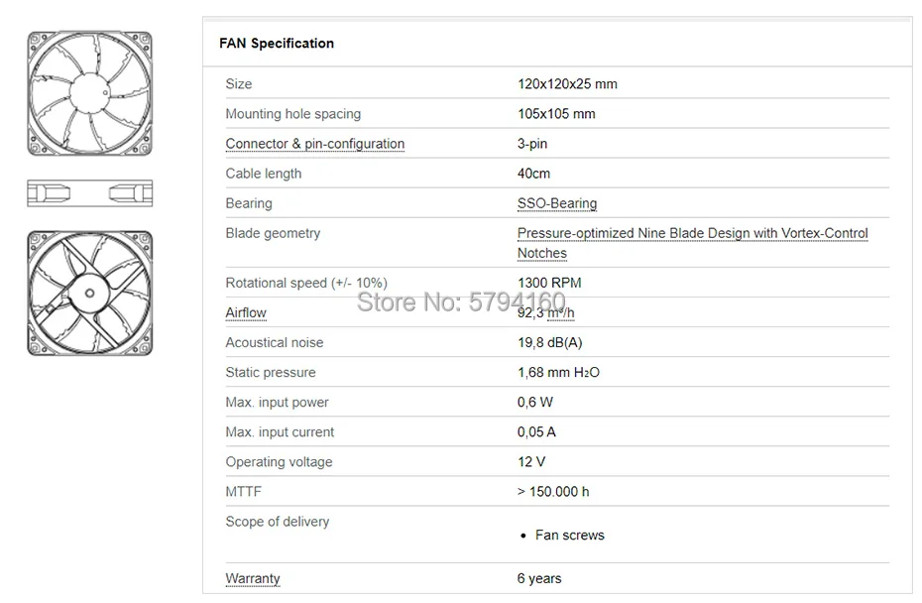Open the Connector & pin-configuration link
The height and width of the screenshot is (603, 922).
[314, 144]
